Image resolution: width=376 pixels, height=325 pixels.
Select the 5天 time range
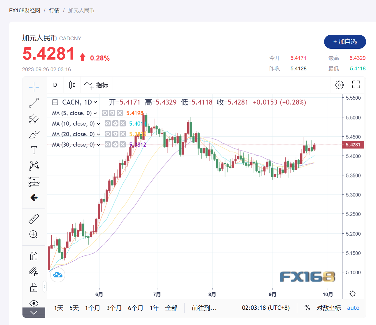pos(74,308)
